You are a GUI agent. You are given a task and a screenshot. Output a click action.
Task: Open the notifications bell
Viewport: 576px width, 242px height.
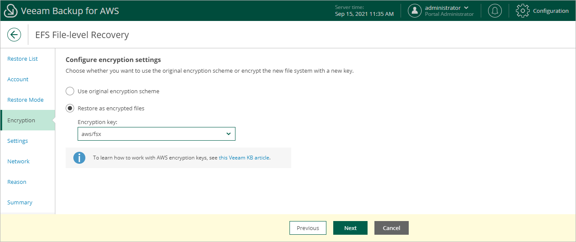[495, 11]
